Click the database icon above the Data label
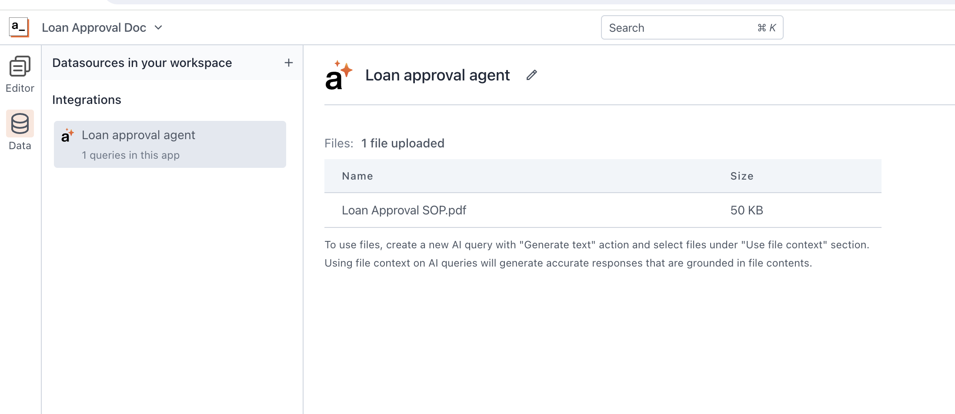The width and height of the screenshot is (955, 414). click(20, 124)
